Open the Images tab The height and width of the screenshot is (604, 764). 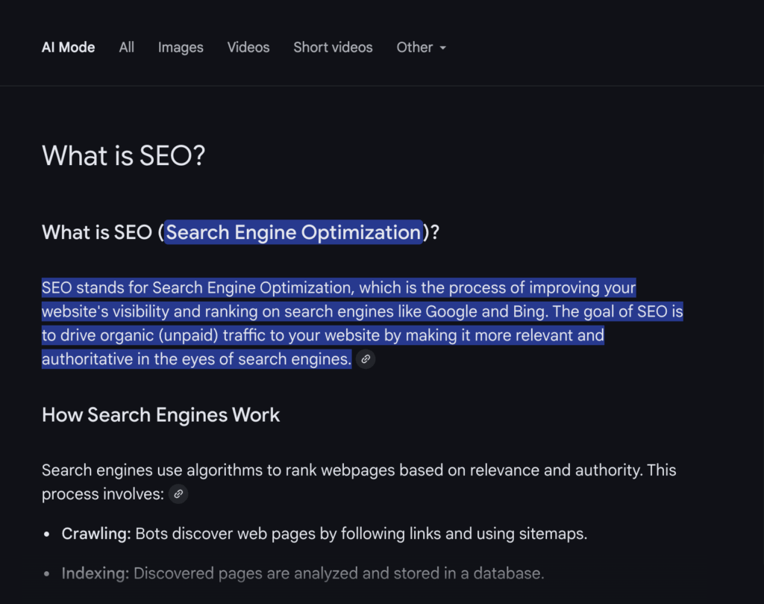181,47
